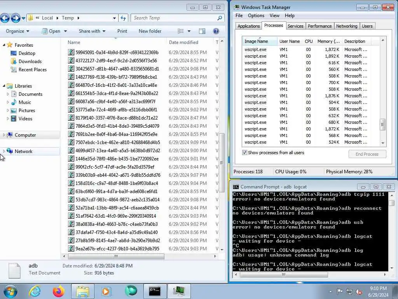
Task: Open the Windows Start orb
Action: click(x=10, y=291)
